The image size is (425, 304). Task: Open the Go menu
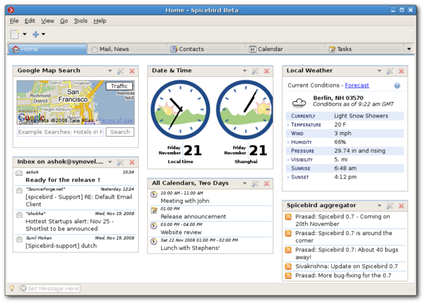click(x=64, y=21)
